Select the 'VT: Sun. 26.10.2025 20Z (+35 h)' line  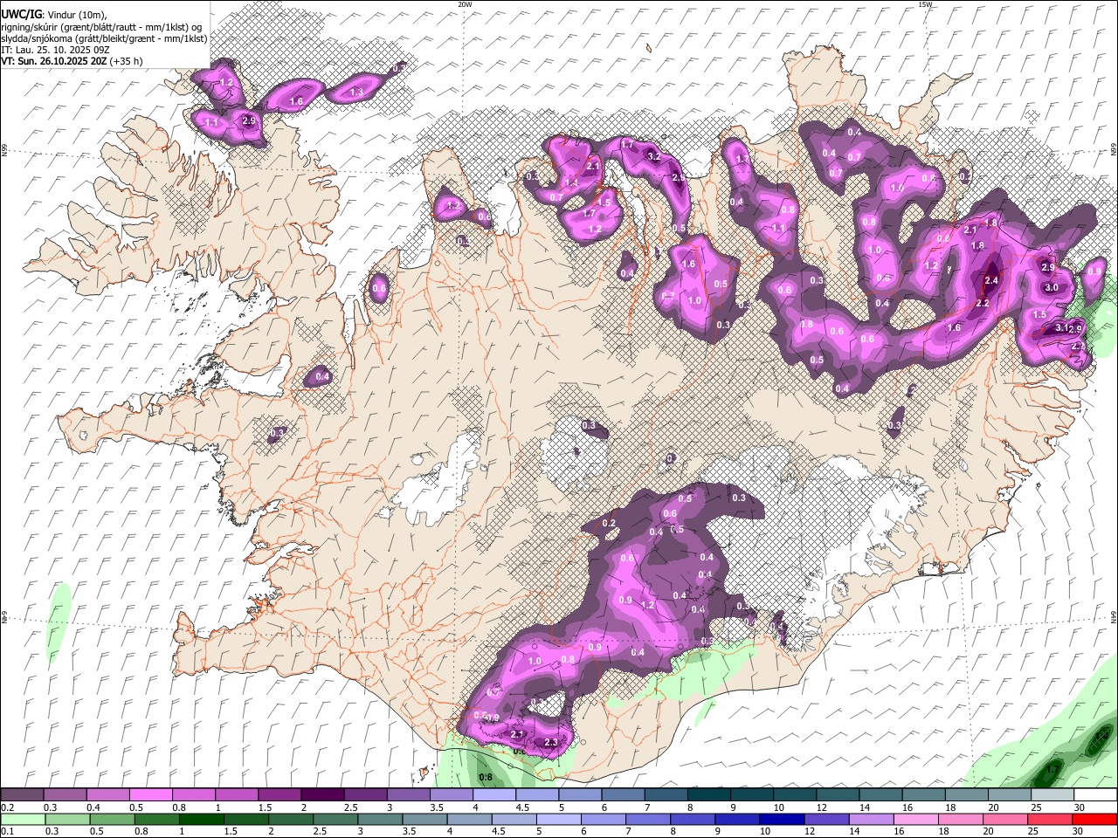[x=72, y=61]
